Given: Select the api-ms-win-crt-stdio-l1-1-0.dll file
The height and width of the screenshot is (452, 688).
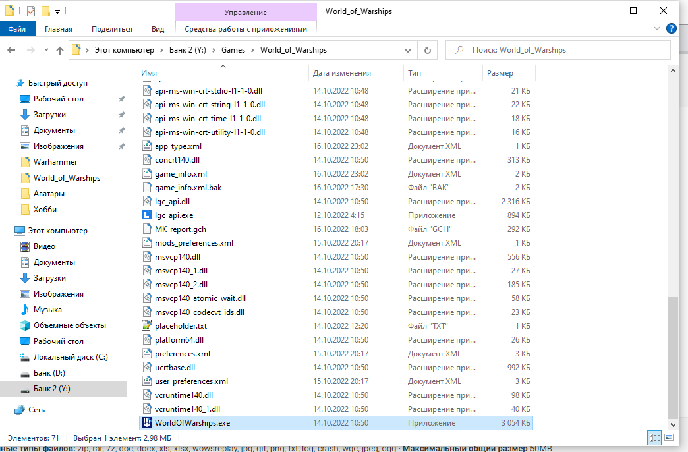Looking at the screenshot, I should pyautogui.click(x=208, y=91).
